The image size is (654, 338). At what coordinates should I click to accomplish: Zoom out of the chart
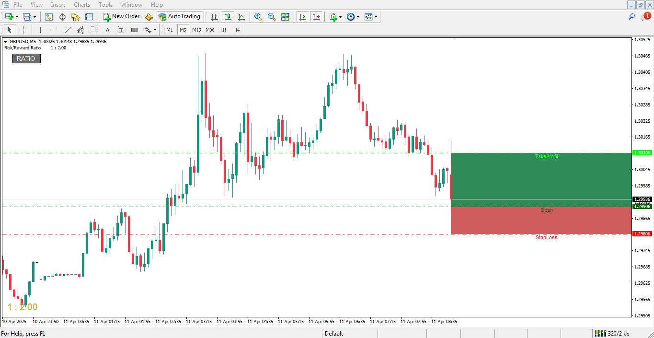click(271, 16)
